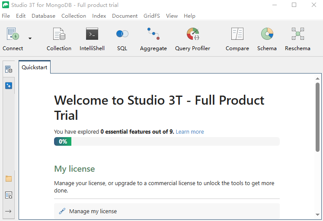This screenshot has height=221, width=323.
Task: Click the scrollbar up arrow
Action: click(x=317, y=78)
